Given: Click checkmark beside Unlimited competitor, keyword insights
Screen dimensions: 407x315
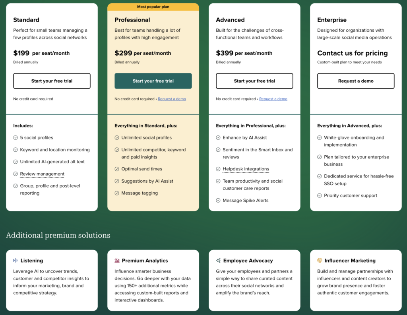Looking at the screenshot, I should point(117,150).
